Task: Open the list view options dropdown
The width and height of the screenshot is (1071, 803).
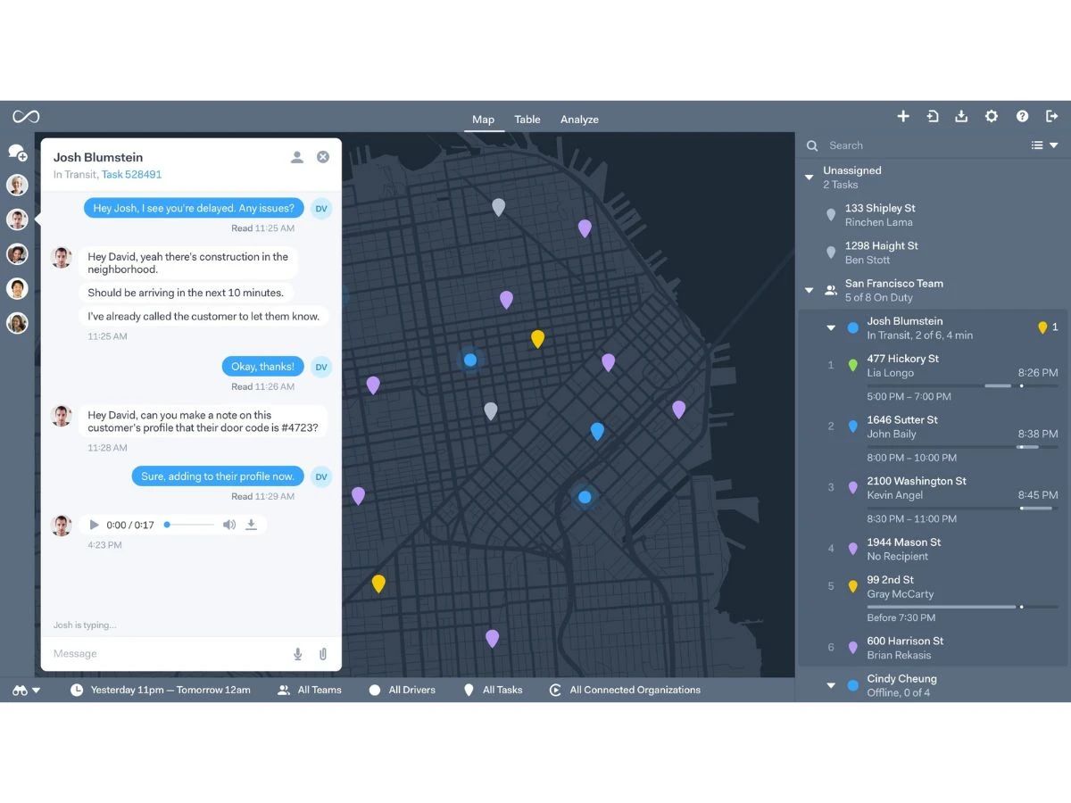Action: point(1044,145)
